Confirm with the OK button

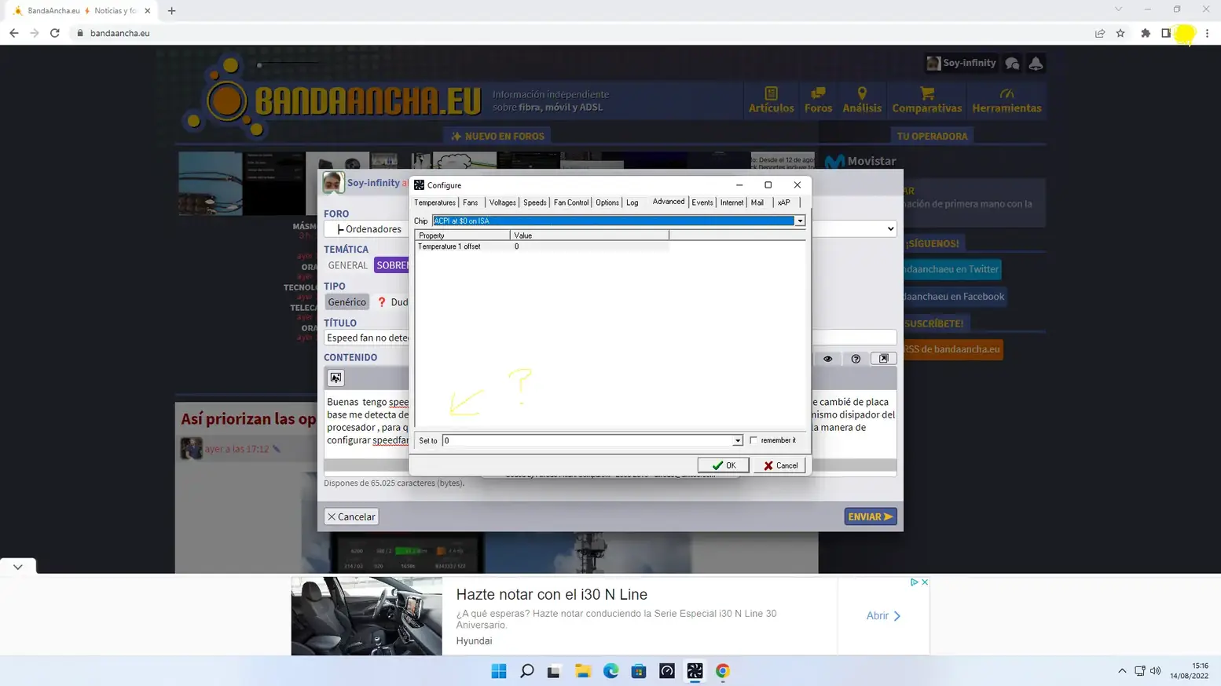tap(724, 465)
